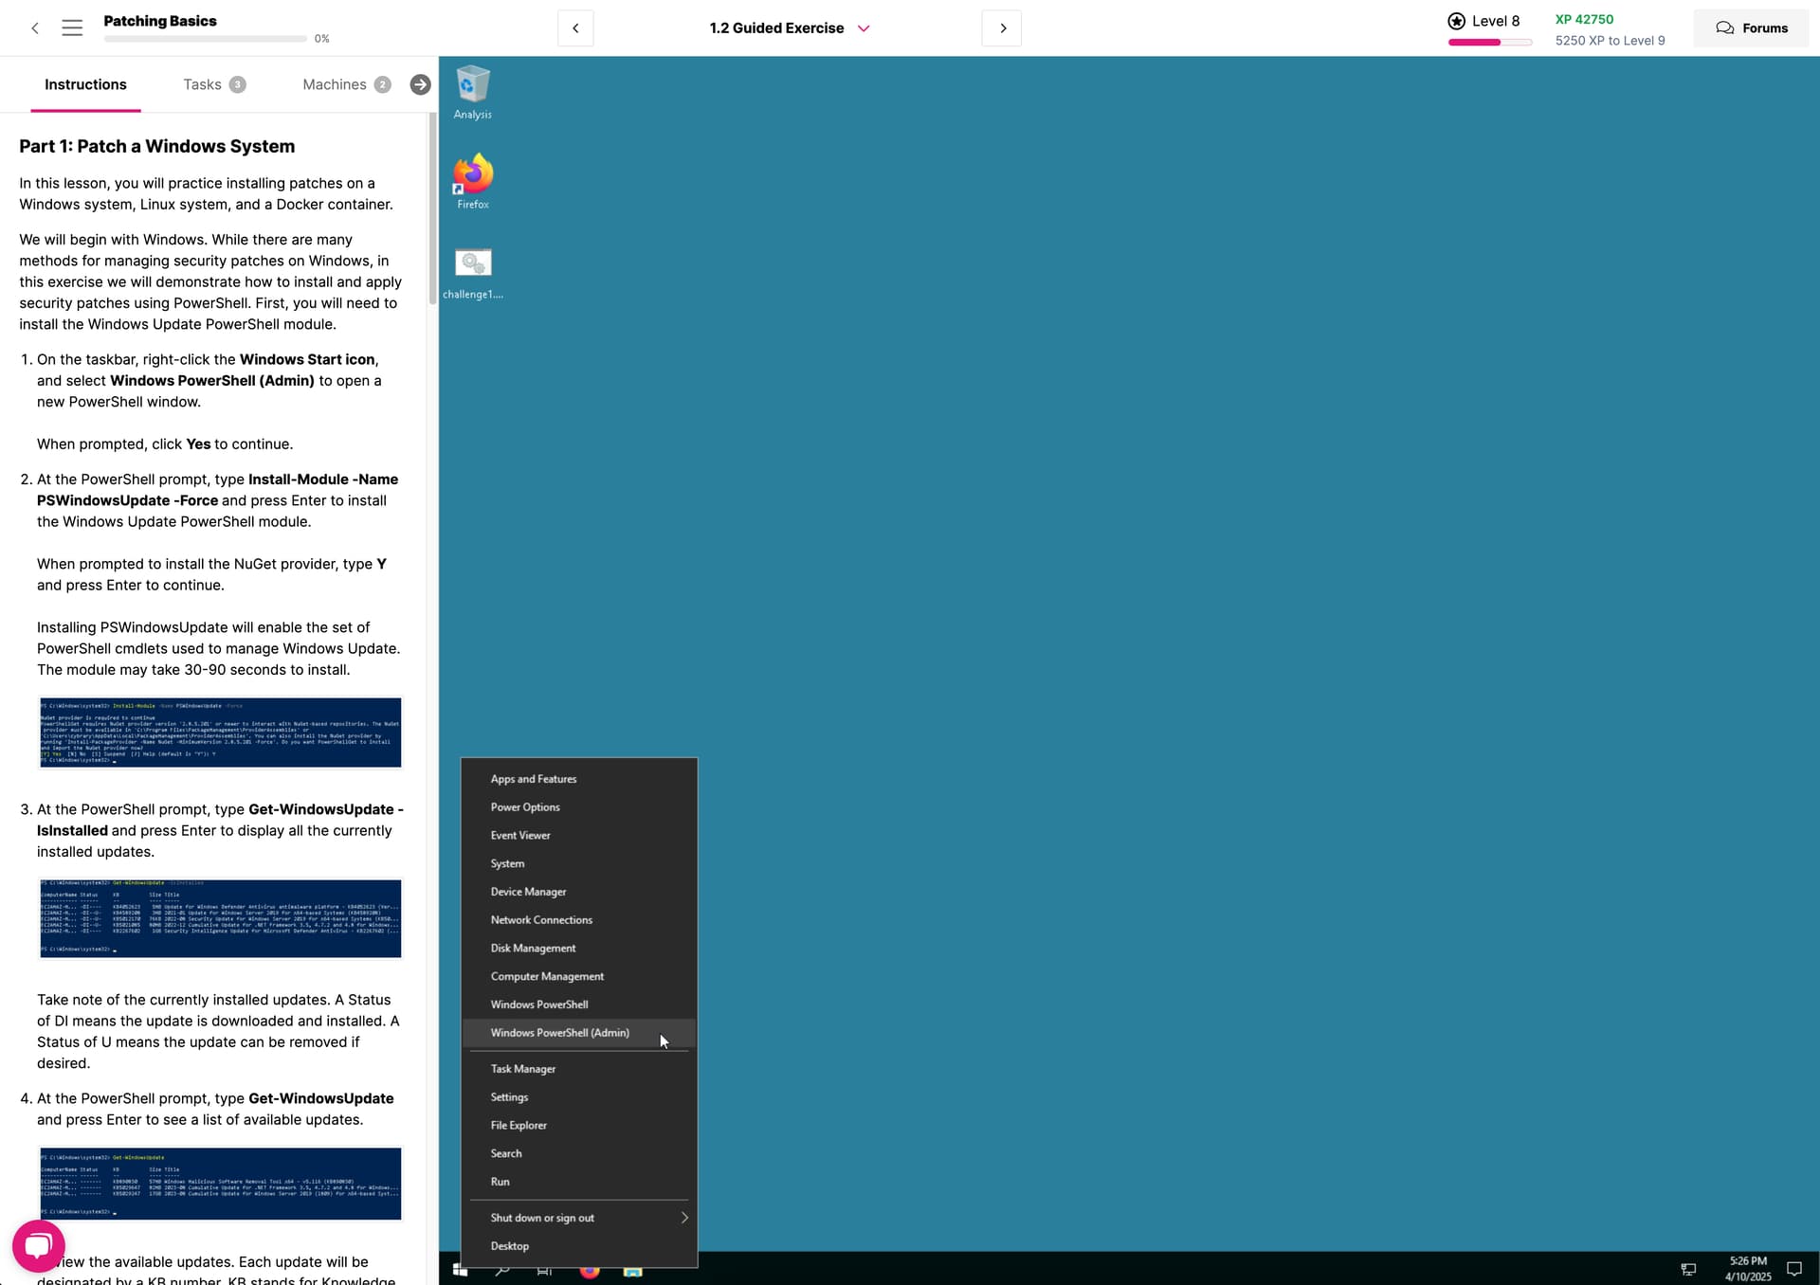1820x1285 pixels.
Task: Click the hamburger menu icon near Patching Basics
Action: click(72, 28)
